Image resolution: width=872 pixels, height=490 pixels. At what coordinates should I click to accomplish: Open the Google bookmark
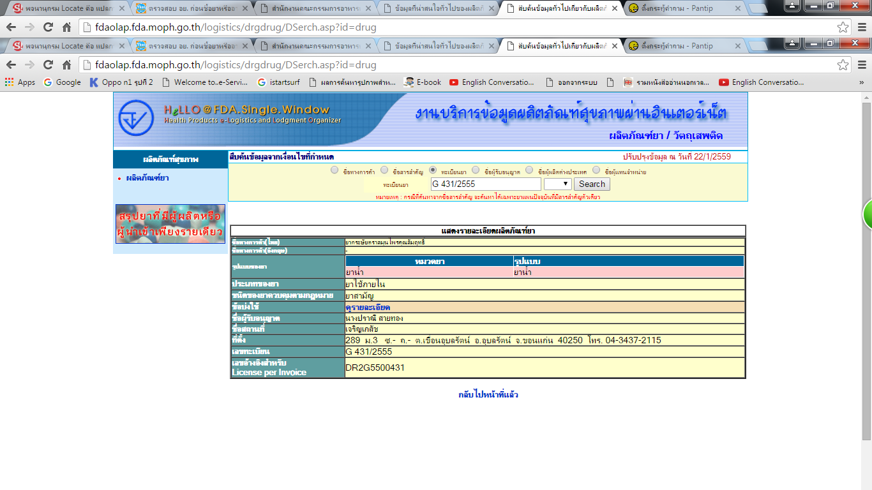tap(62, 82)
